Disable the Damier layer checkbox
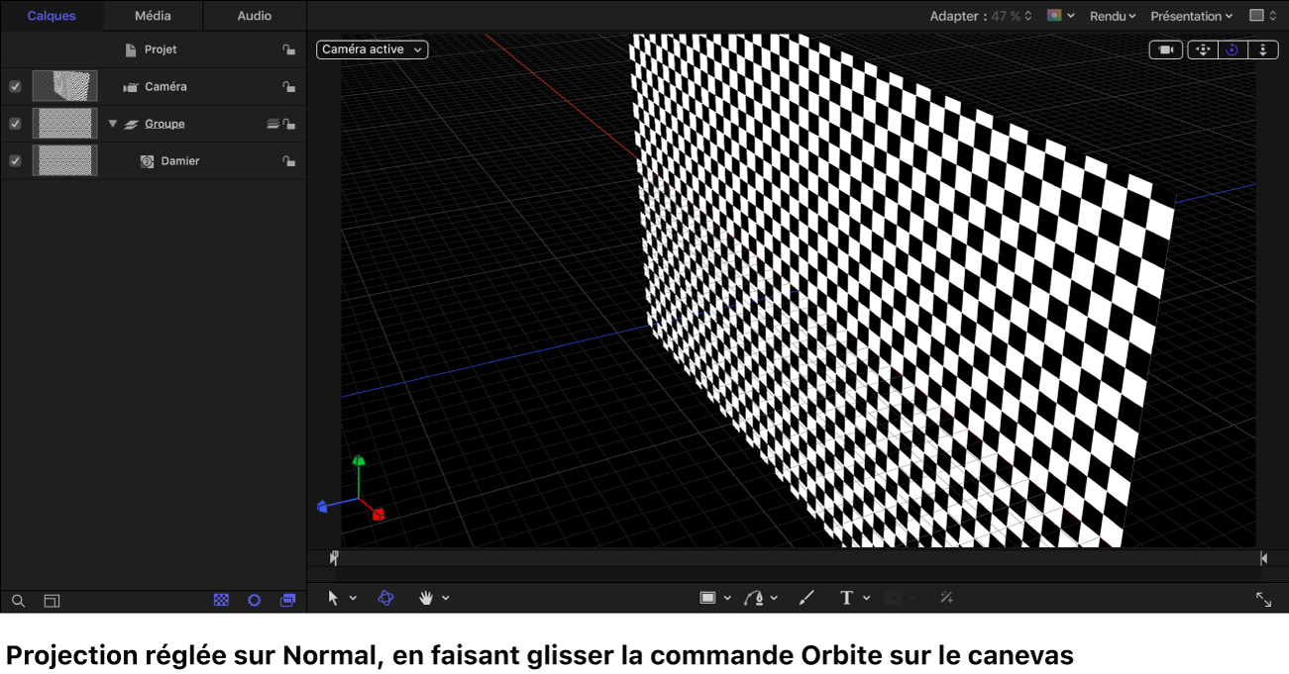1289x674 pixels. 15,161
